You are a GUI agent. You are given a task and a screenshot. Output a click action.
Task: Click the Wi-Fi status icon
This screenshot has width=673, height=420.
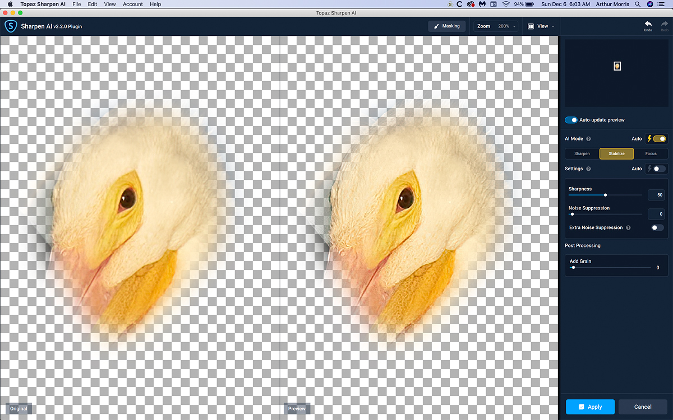click(x=506, y=4)
